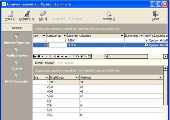The image size is (170, 120).
Task: Jump forward a page in navigator
Action: [x=50, y=56]
